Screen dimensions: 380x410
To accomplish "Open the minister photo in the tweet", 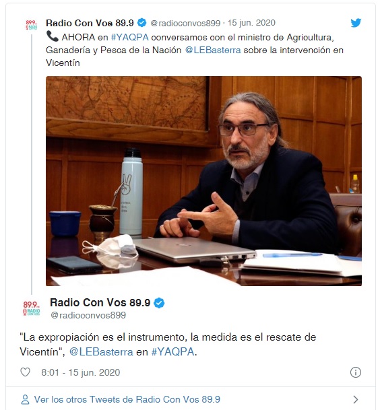I will pos(203,181).
